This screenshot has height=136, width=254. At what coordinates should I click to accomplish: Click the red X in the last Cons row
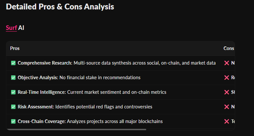point(227,121)
